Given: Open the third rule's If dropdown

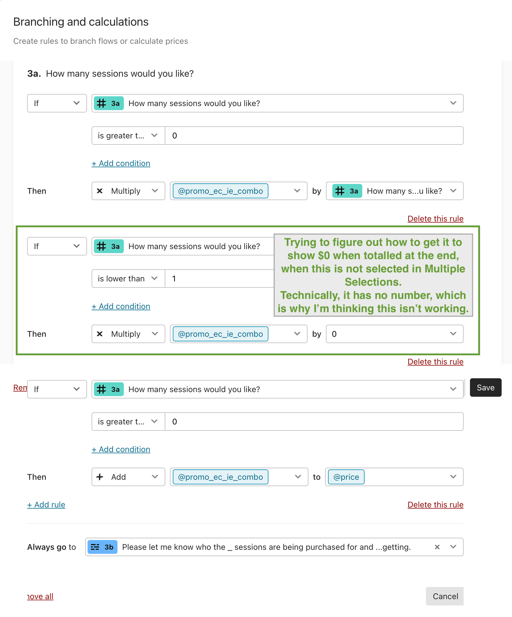Looking at the screenshot, I should click(57, 389).
